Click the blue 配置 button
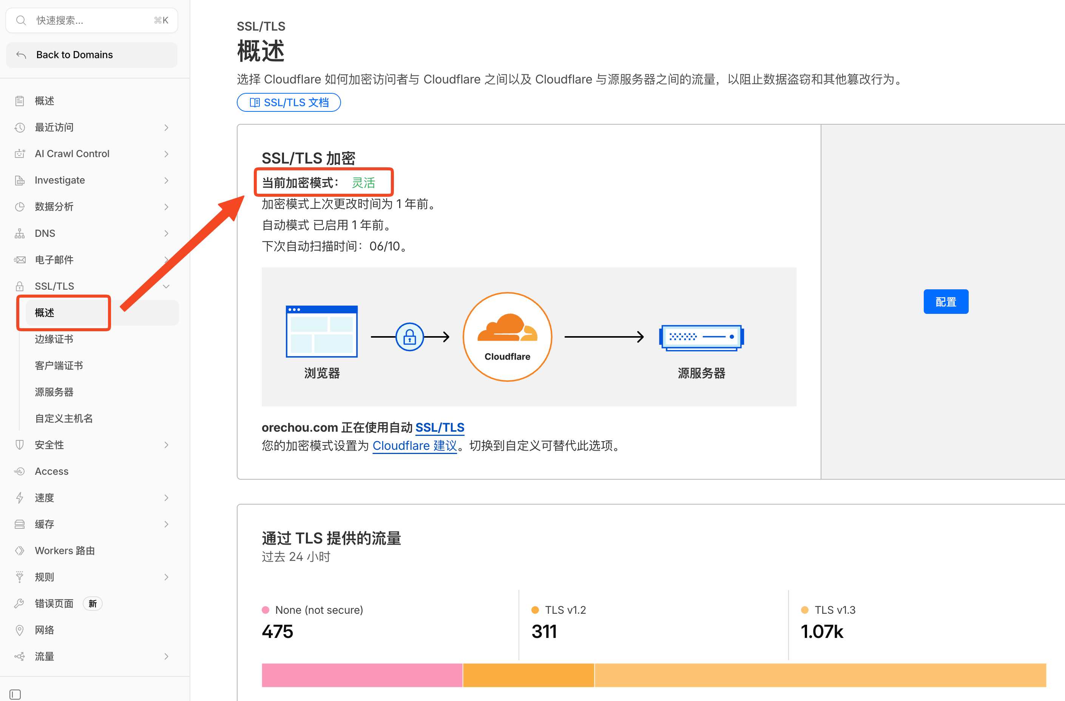Viewport: 1065px width, 701px height. [x=946, y=301]
